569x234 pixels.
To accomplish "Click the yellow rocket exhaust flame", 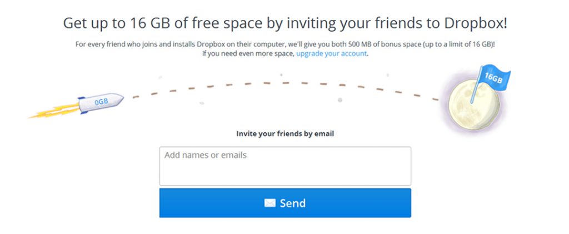I will (x=54, y=111).
